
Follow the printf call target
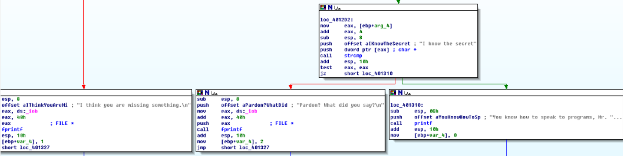(x=423, y=123)
